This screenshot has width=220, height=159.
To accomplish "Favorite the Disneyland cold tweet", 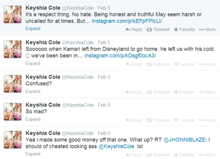I will [x=184, y=64].
